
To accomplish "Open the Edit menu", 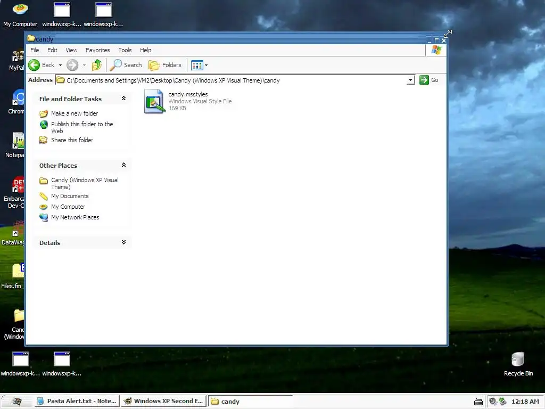I will pyautogui.click(x=53, y=50).
